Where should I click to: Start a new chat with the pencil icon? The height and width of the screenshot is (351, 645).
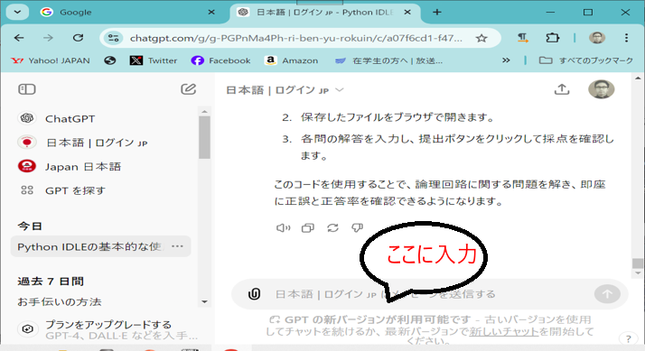click(189, 89)
